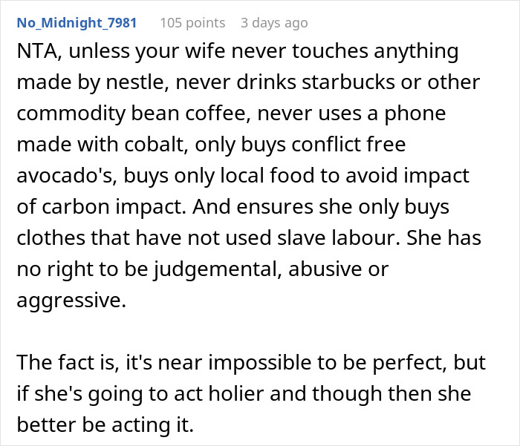The width and height of the screenshot is (520, 446).
Task: Click the 3 days ago timestamp
Action: (273, 22)
